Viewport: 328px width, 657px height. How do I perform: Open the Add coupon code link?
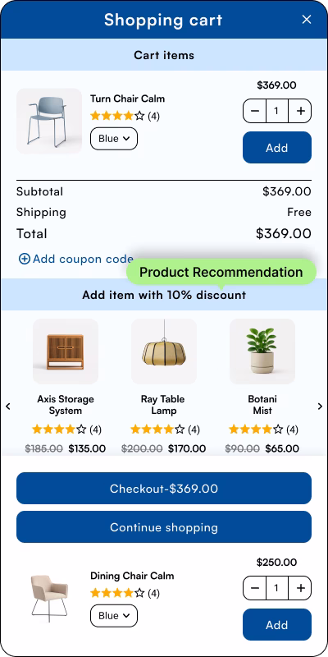(x=83, y=259)
